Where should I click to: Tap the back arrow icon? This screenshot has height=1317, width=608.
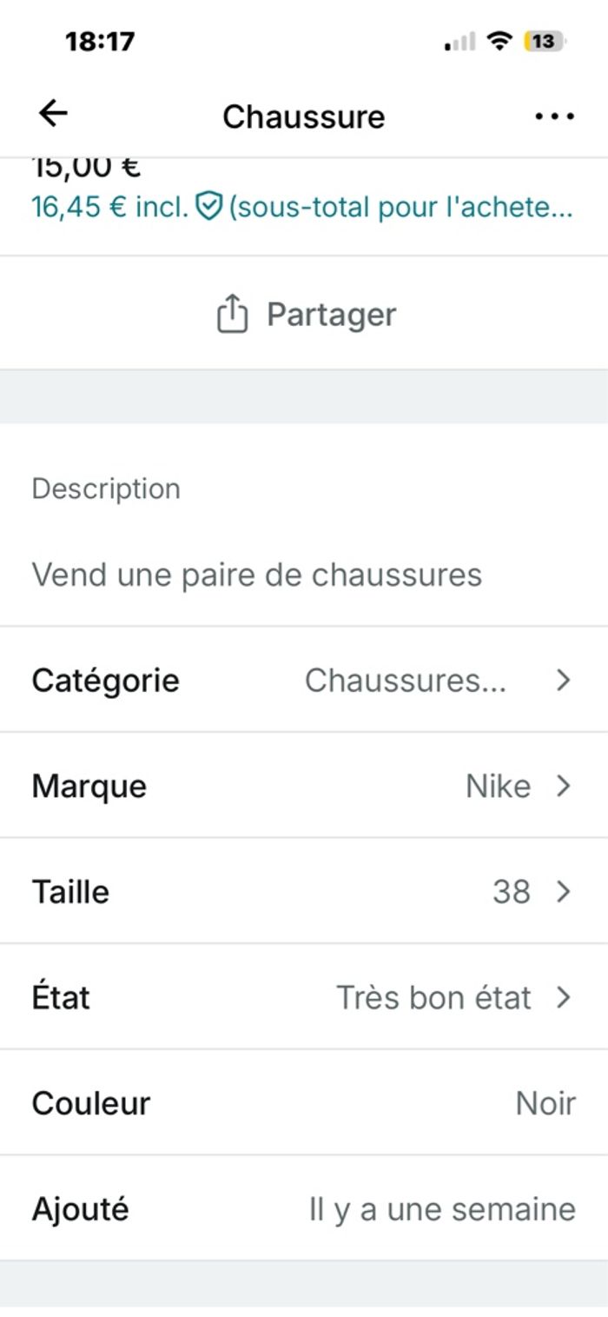[54, 114]
